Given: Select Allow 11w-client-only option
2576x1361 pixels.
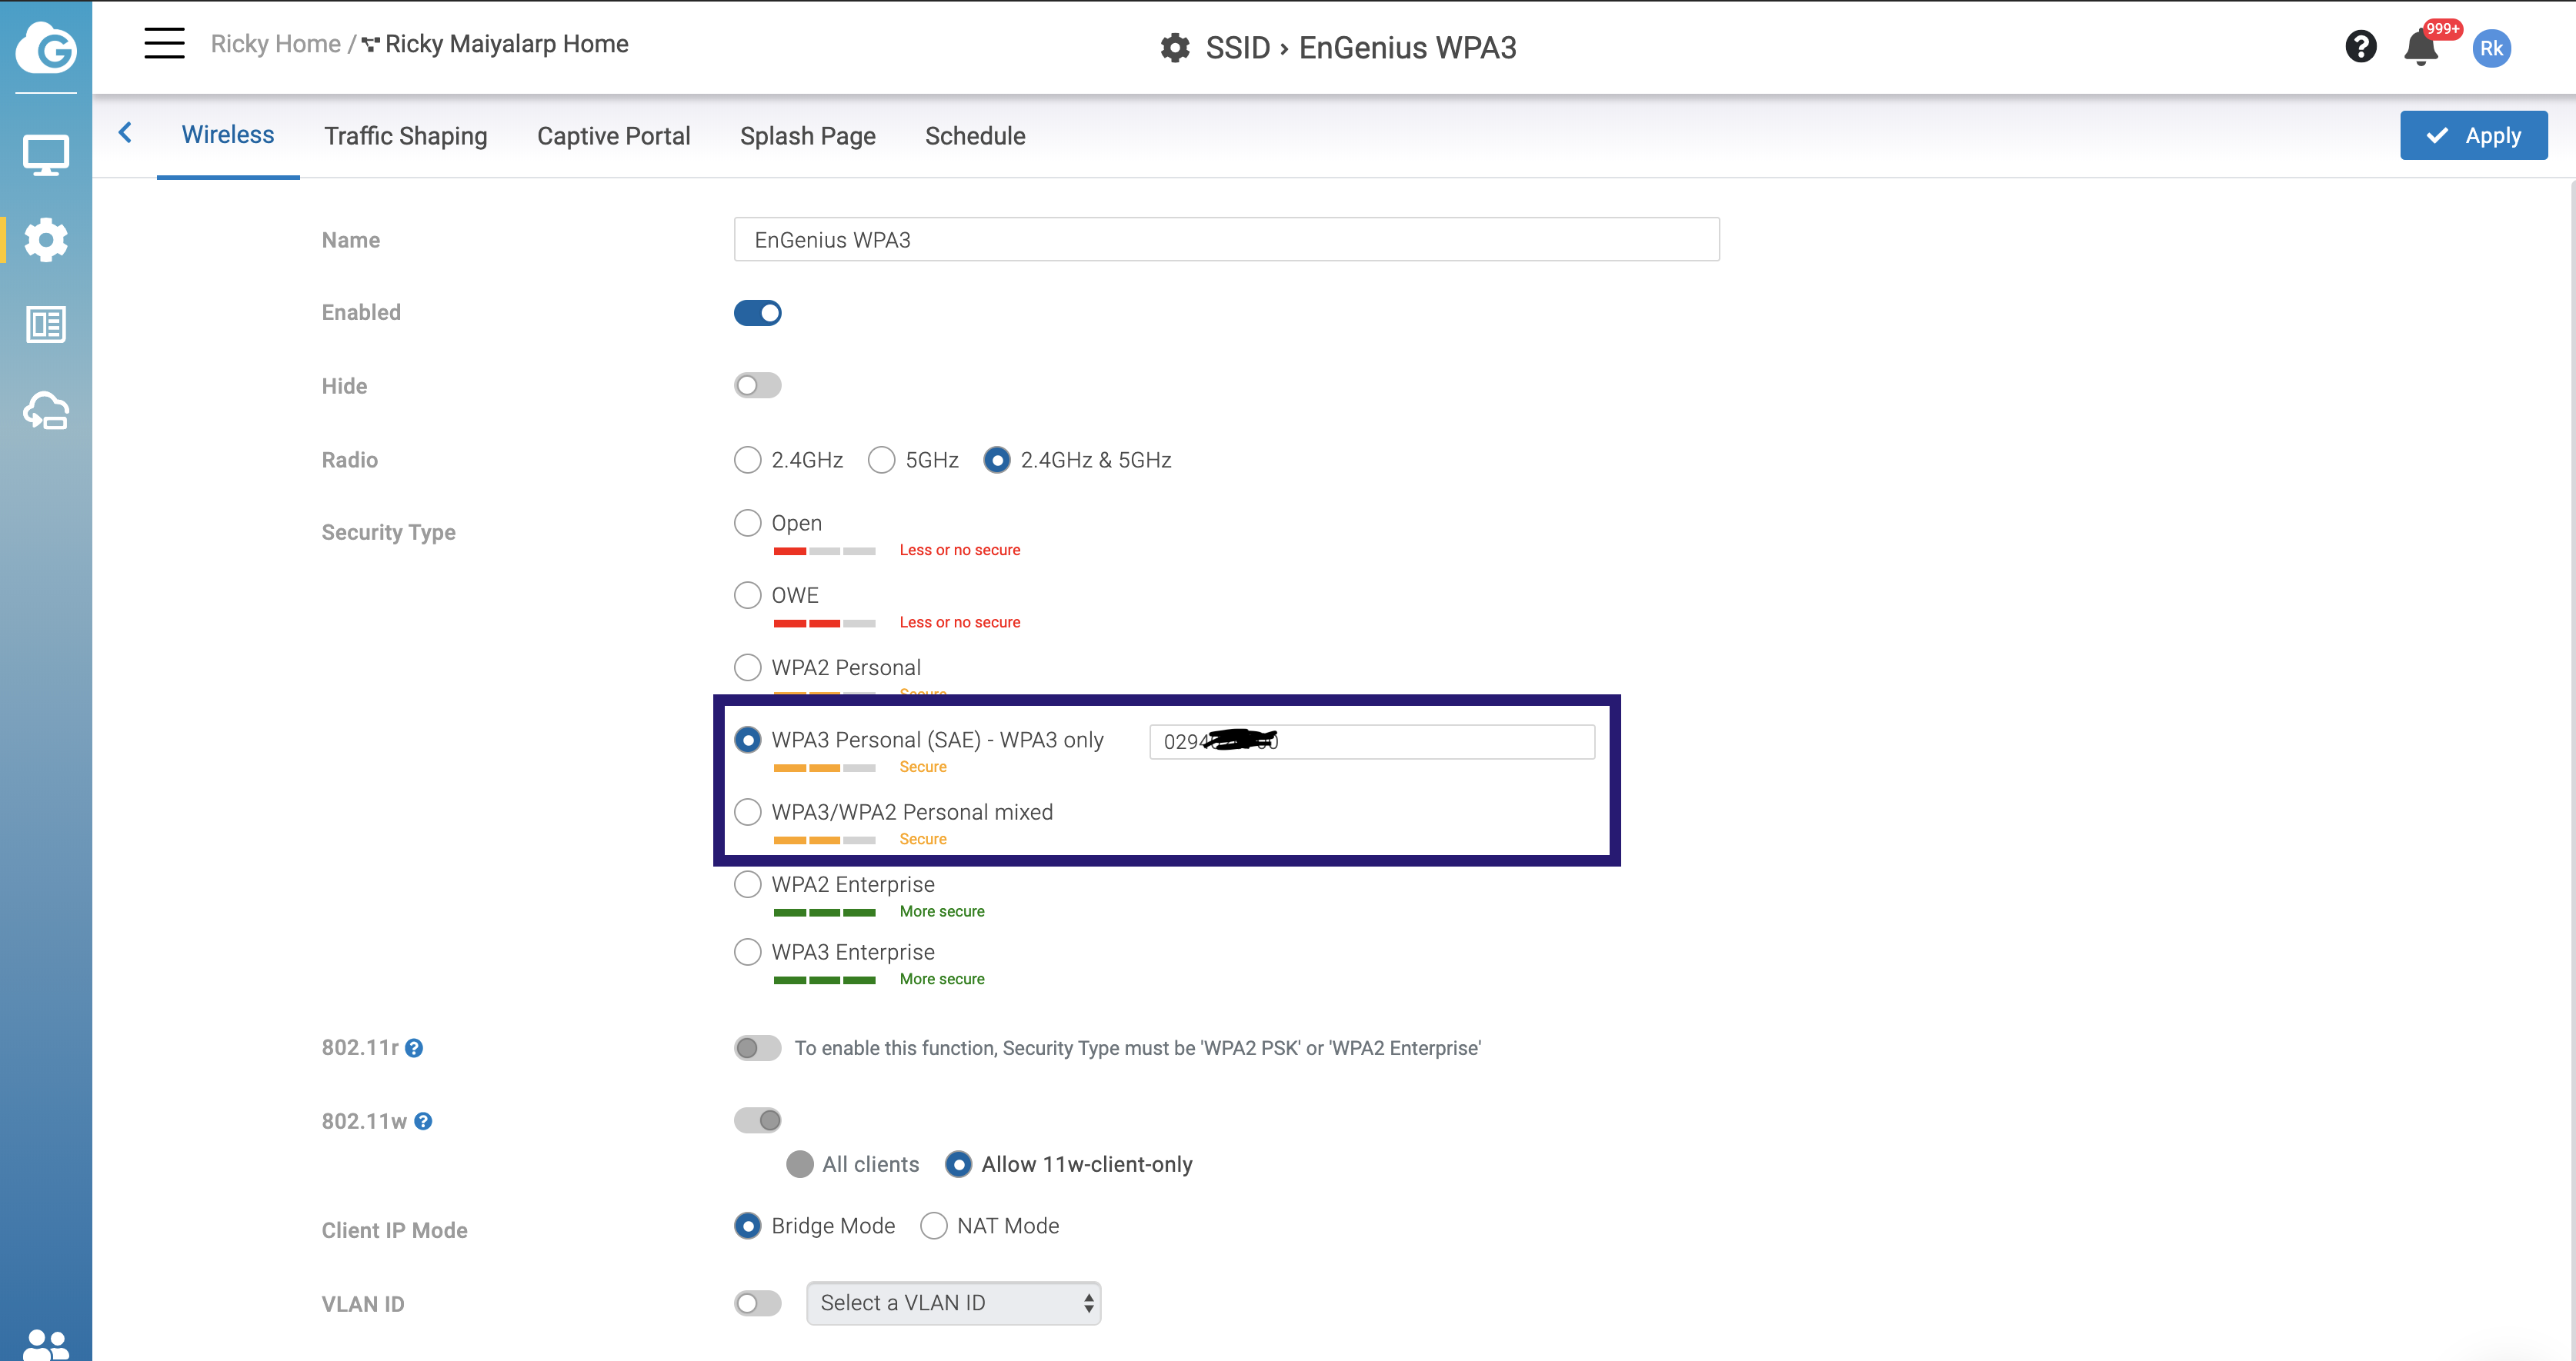Looking at the screenshot, I should tap(957, 1165).
